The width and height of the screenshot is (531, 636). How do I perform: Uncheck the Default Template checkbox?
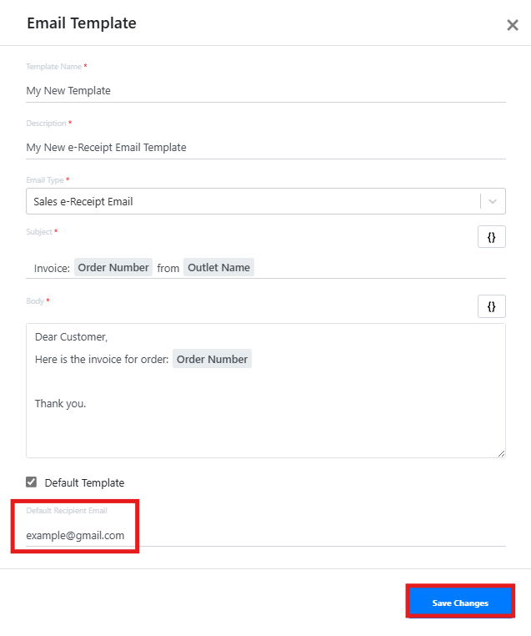pos(31,482)
